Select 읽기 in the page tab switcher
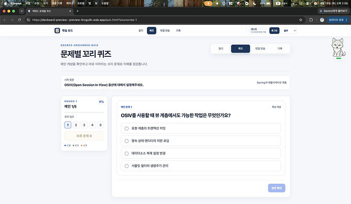The width and height of the screenshot is (351, 204). click(221, 48)
